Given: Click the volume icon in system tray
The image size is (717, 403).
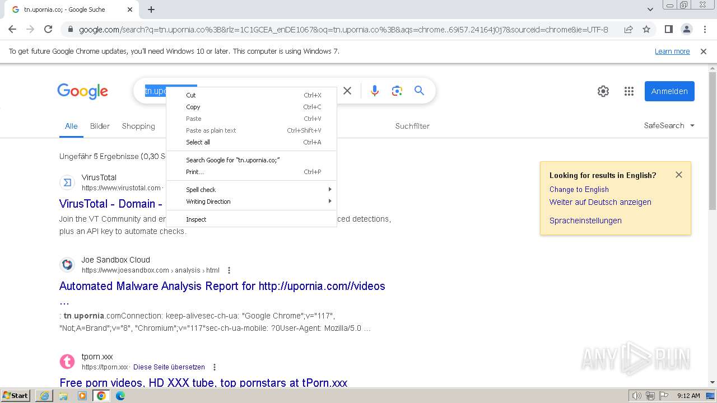Looking at the screenshot, I should (637, 396).
